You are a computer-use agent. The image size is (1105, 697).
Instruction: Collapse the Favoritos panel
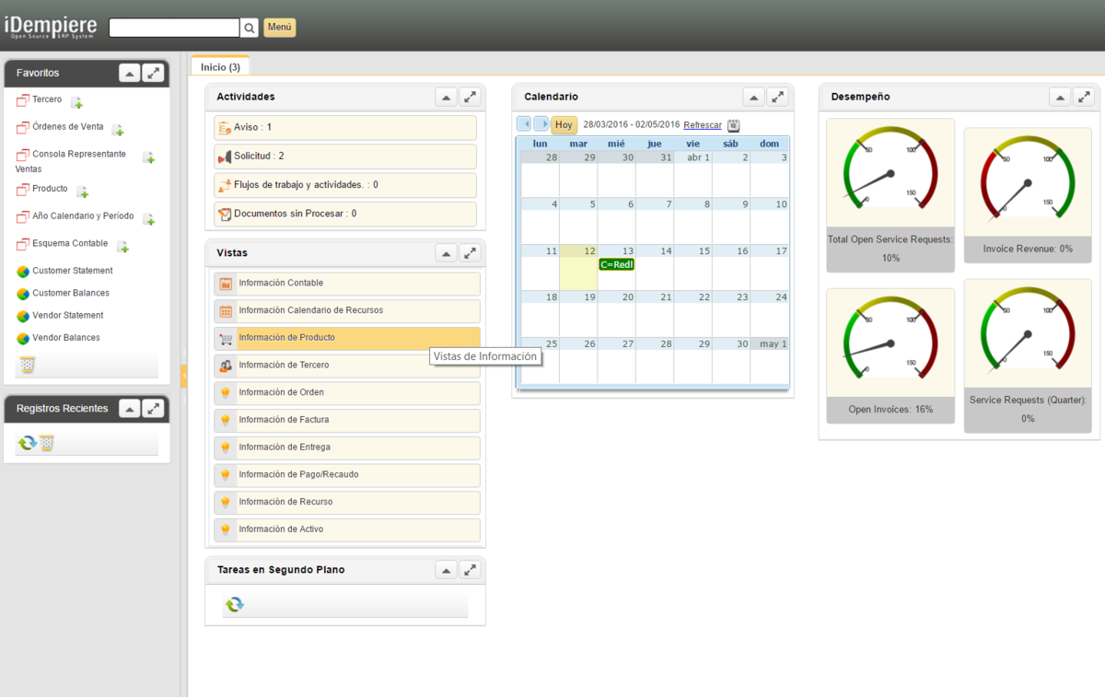[129, 73]
